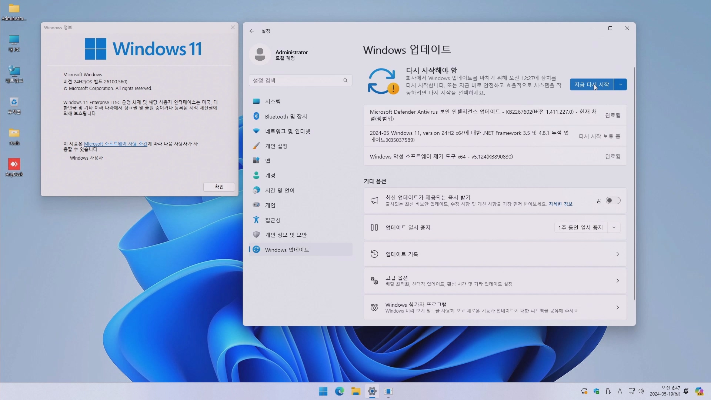Open the Microsoft software license terms link
Screen dimensions: 711x400
116,144
